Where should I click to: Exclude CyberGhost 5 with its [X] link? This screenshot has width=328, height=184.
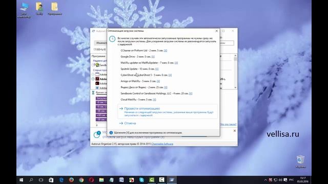tap(170, 75)
